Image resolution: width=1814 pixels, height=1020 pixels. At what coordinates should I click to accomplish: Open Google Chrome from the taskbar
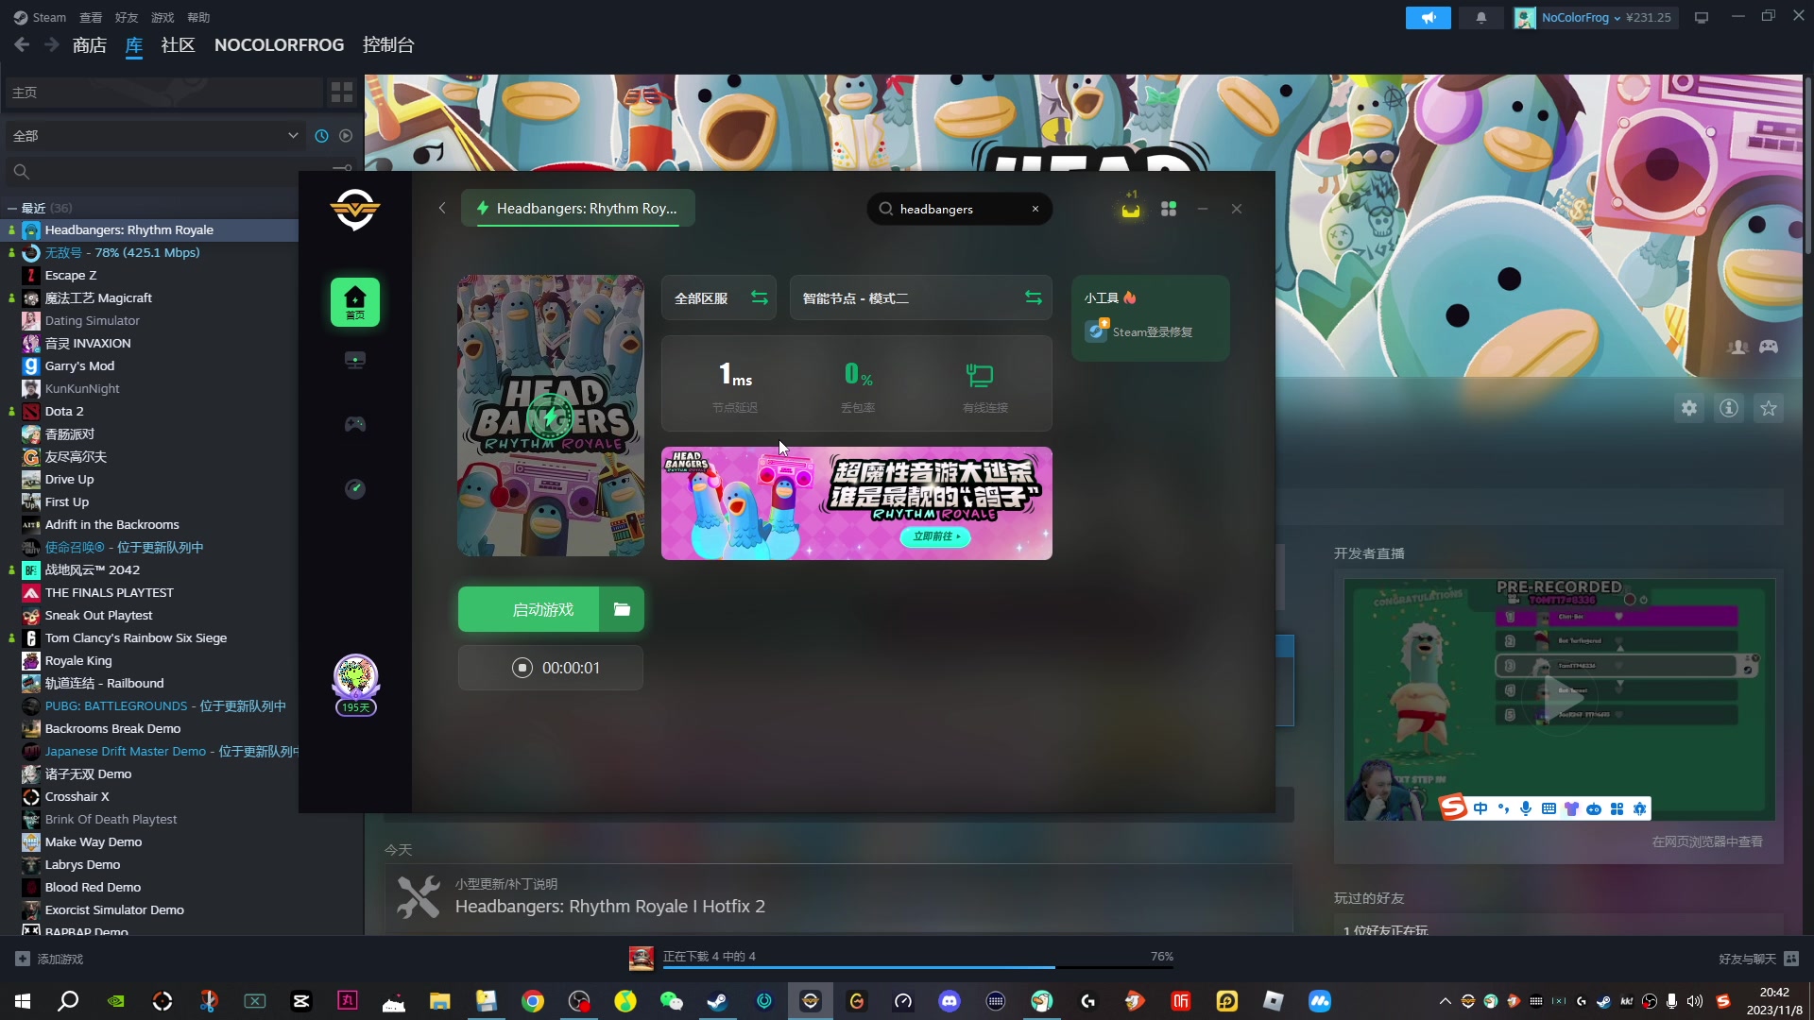(x=533, y=1001)
